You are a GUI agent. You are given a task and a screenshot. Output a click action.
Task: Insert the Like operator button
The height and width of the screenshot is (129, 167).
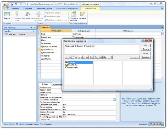[105, 57]
